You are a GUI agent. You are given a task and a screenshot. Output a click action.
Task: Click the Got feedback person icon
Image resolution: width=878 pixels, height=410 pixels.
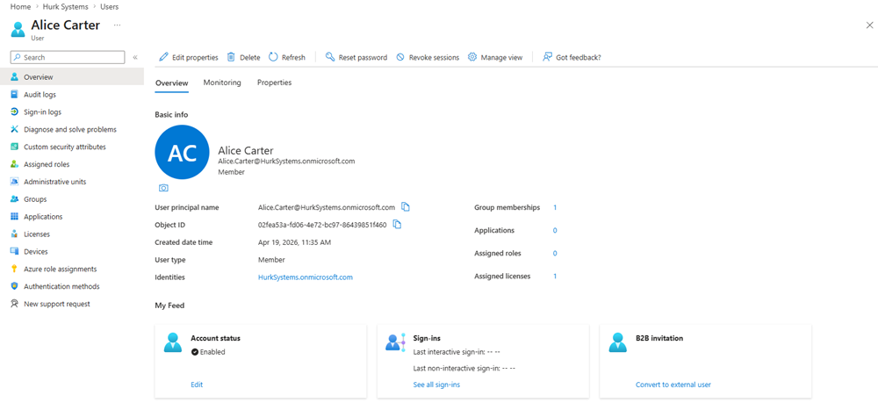[x=548, y=57]
